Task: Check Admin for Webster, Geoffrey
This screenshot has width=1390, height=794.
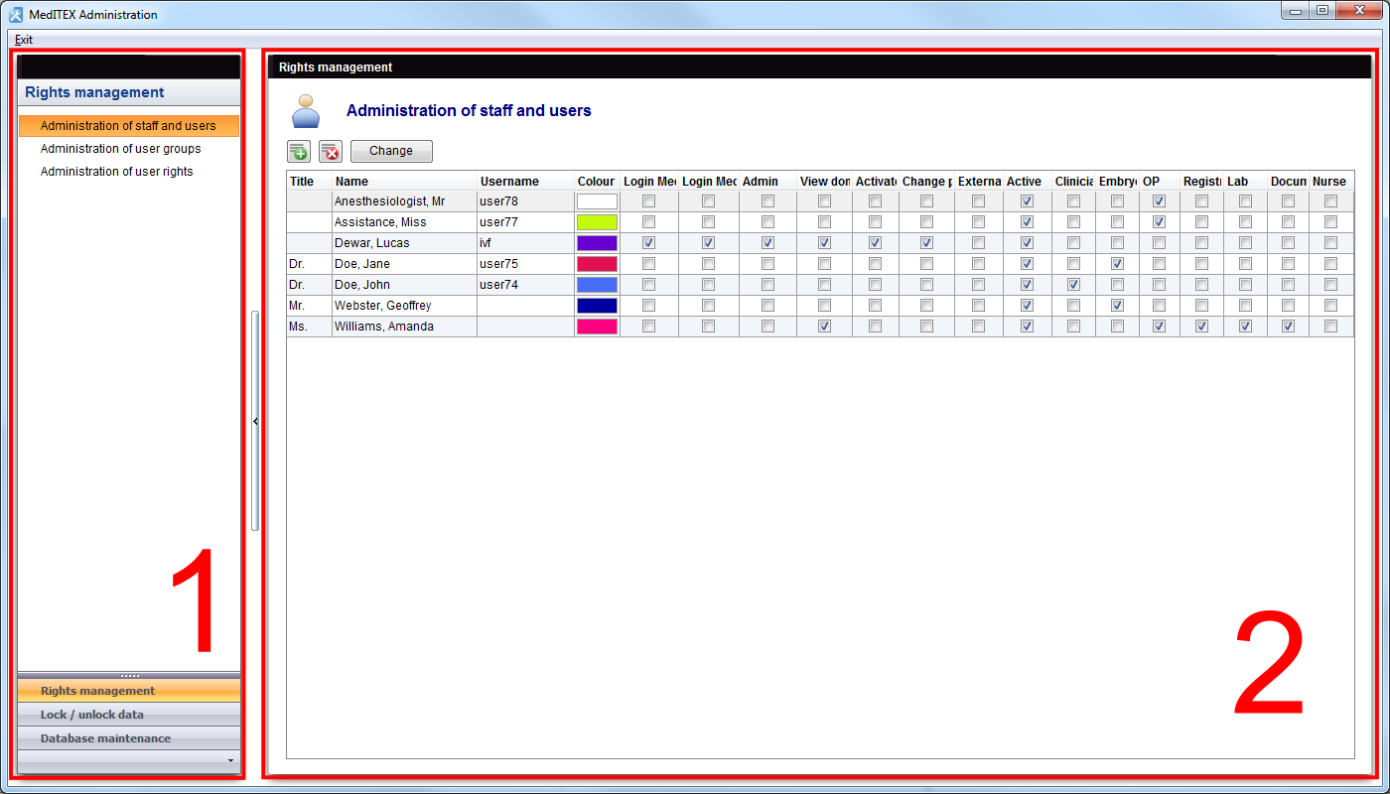Action: [767, 306]
